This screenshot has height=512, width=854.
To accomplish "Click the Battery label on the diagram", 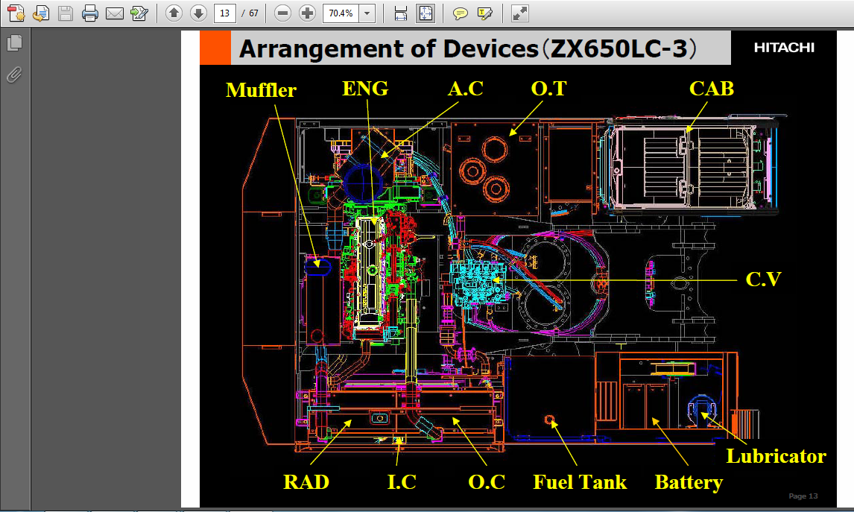I will (x=689, y=482).
